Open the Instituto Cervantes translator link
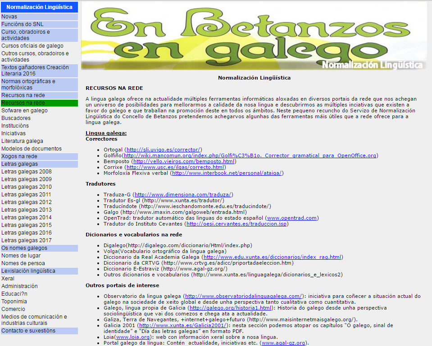This screenshot has height=346, width=432. [x=236, y=224]
